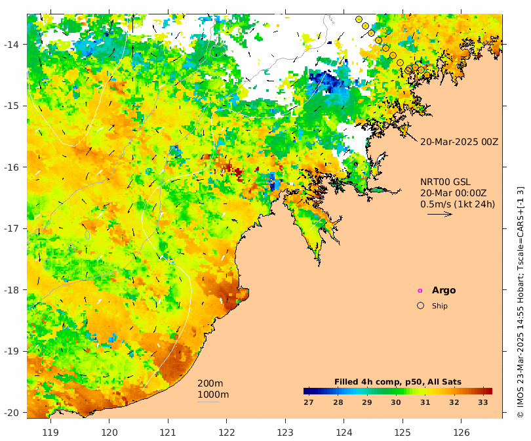Screen dimensions: 531x441
Task: Click colorbar tick label 27
Action: click(309, 402)
